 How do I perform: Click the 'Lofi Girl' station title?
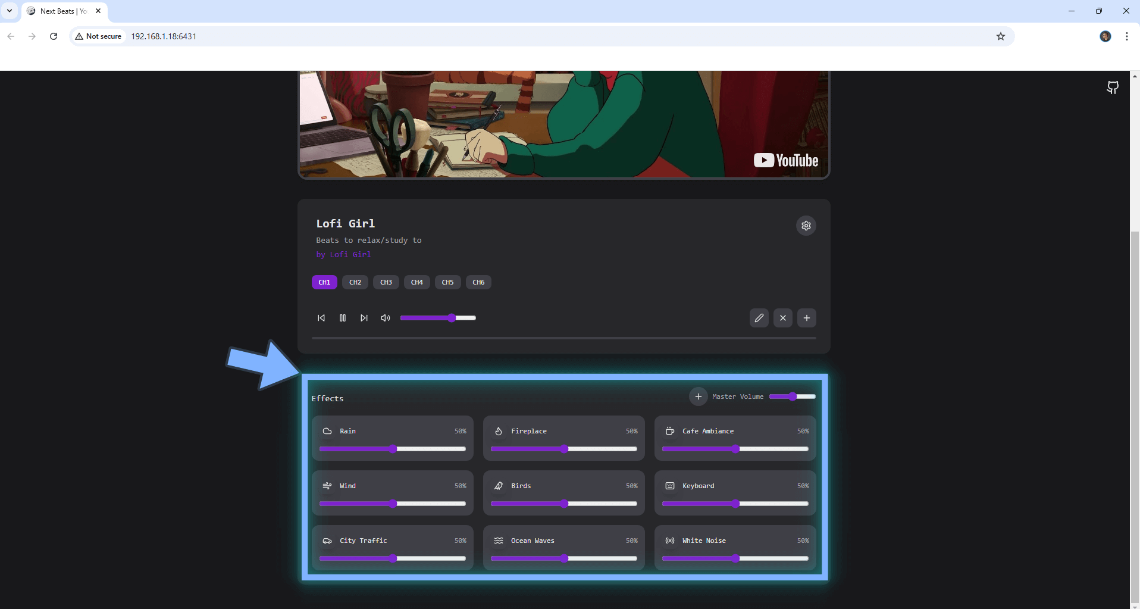(x=346, y=223)
